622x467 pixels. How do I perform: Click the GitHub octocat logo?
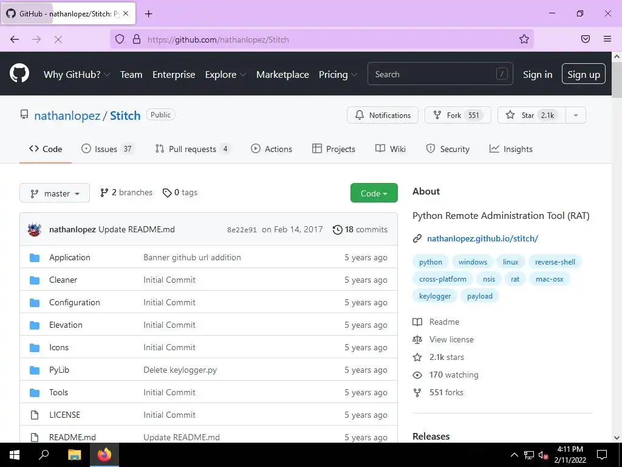19,74
